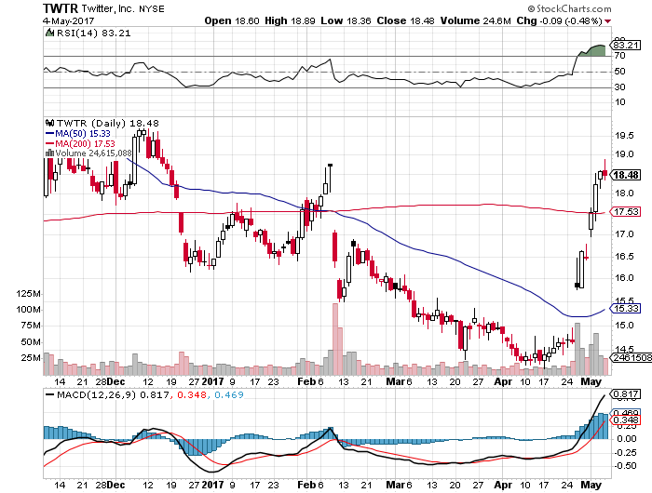Screen dimensions: 652x493
Task: Click the High 18.89 value
Action: pos(290,20)
